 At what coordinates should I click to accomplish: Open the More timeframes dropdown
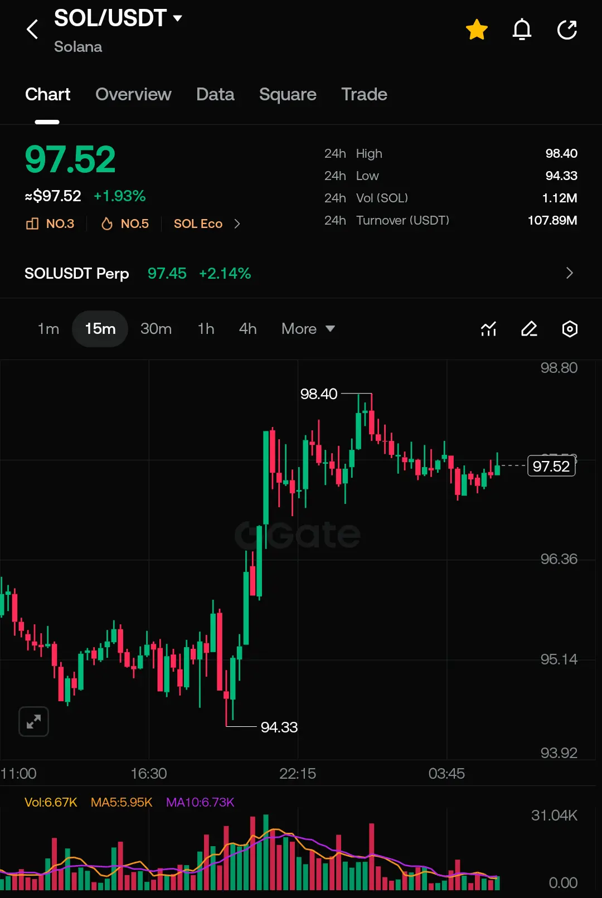point(308,329)
